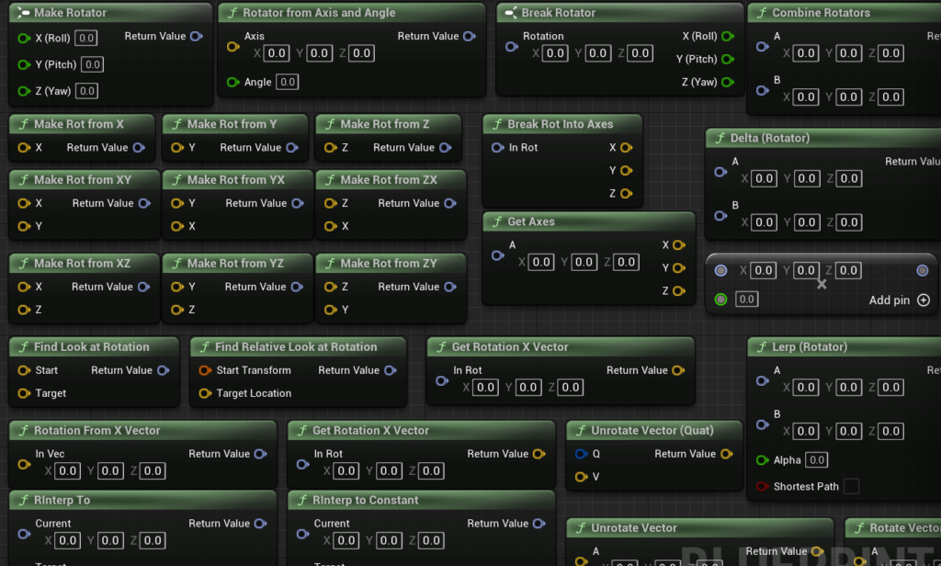Click Return Value pin on Rotation From X Vector
This screenshot has width=941, height=566.
tap(260, 454)
